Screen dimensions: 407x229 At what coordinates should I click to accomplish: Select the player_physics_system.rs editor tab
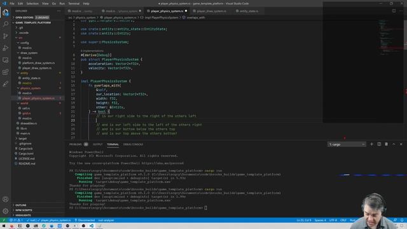click(167, 11)
